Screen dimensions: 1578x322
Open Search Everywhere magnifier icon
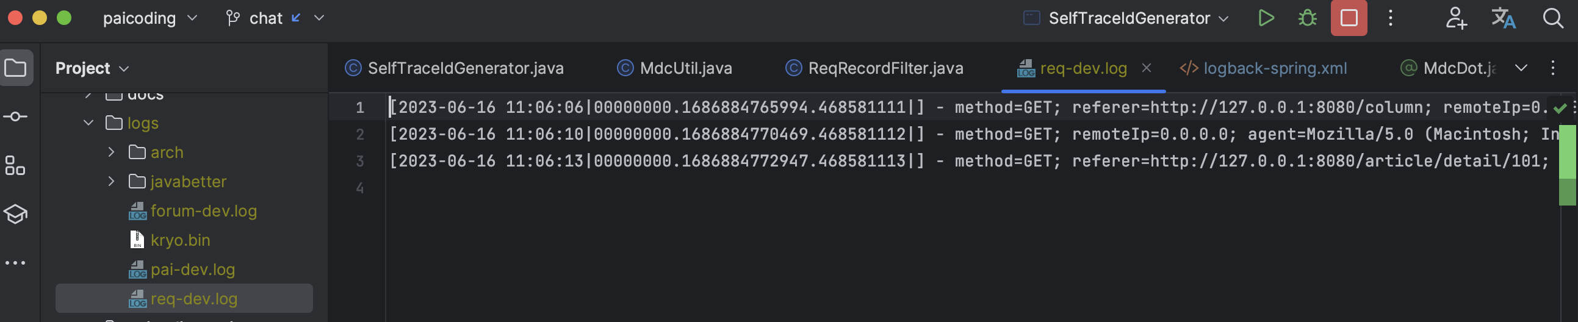pyautogui.click(x=1553, y=18)
